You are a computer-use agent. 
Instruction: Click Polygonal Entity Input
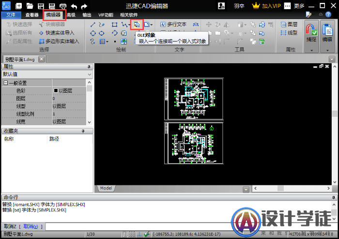(59, 41)
